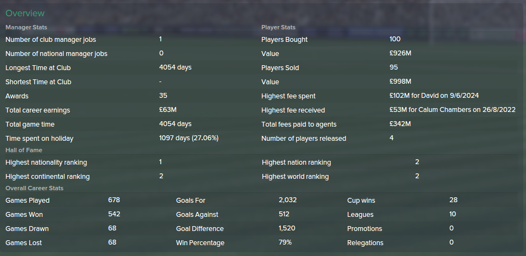Image resolution: width=526 pixels, height=256 pixels.
Task: Click the Win Percentage 79% value
Action: click(285, 242)
